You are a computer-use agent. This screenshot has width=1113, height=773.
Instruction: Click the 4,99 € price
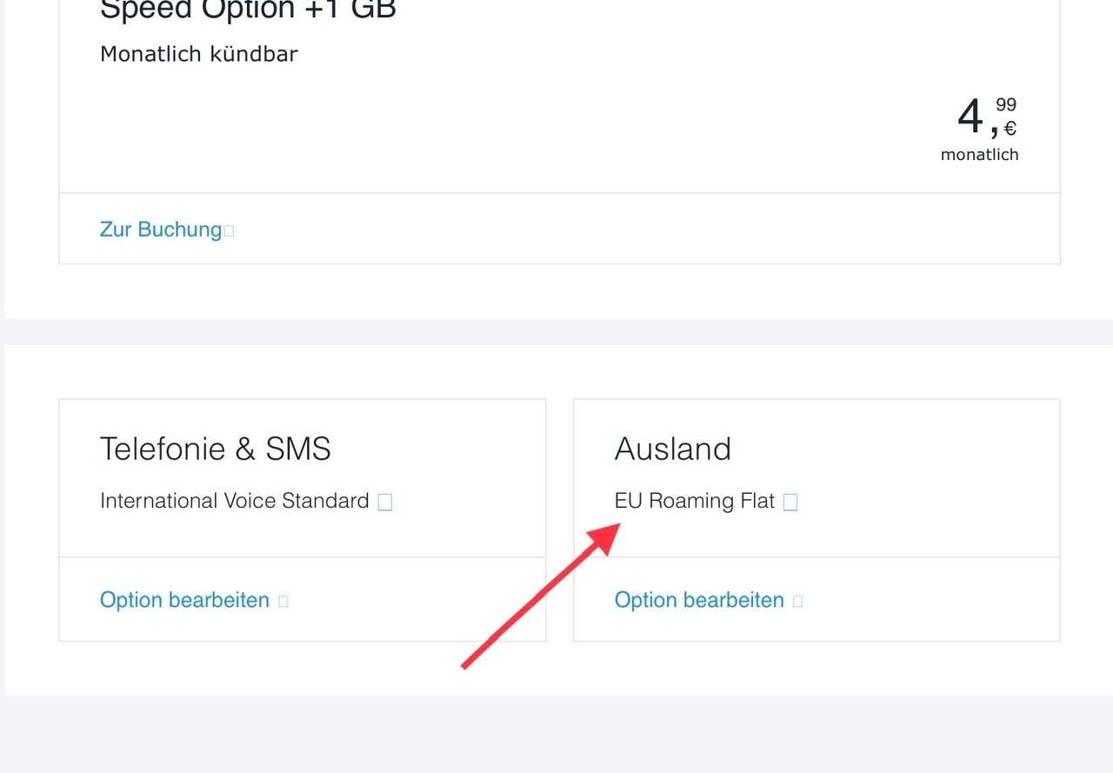[x=987, y=117]
